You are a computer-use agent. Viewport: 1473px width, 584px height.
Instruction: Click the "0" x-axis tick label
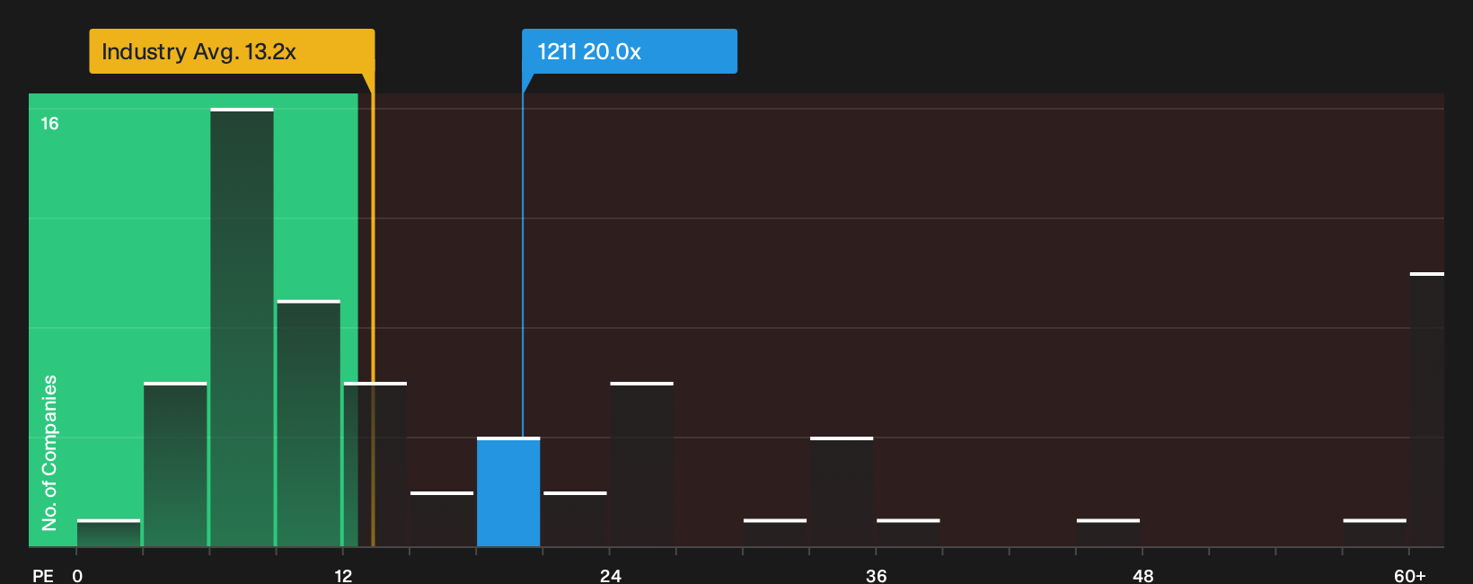(x=77, y=576)
